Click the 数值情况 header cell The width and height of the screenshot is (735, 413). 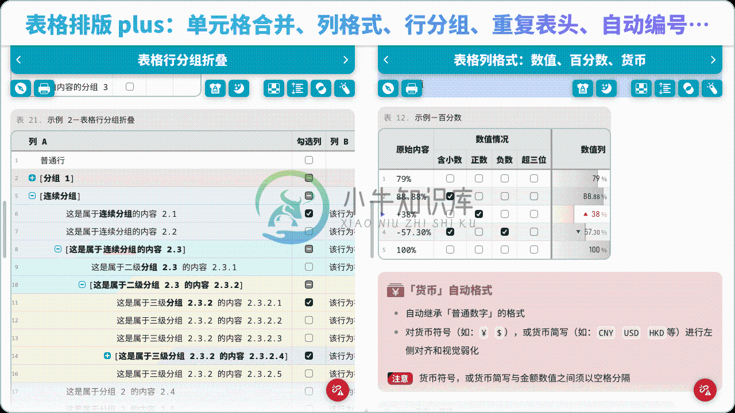tap(492, 139)
